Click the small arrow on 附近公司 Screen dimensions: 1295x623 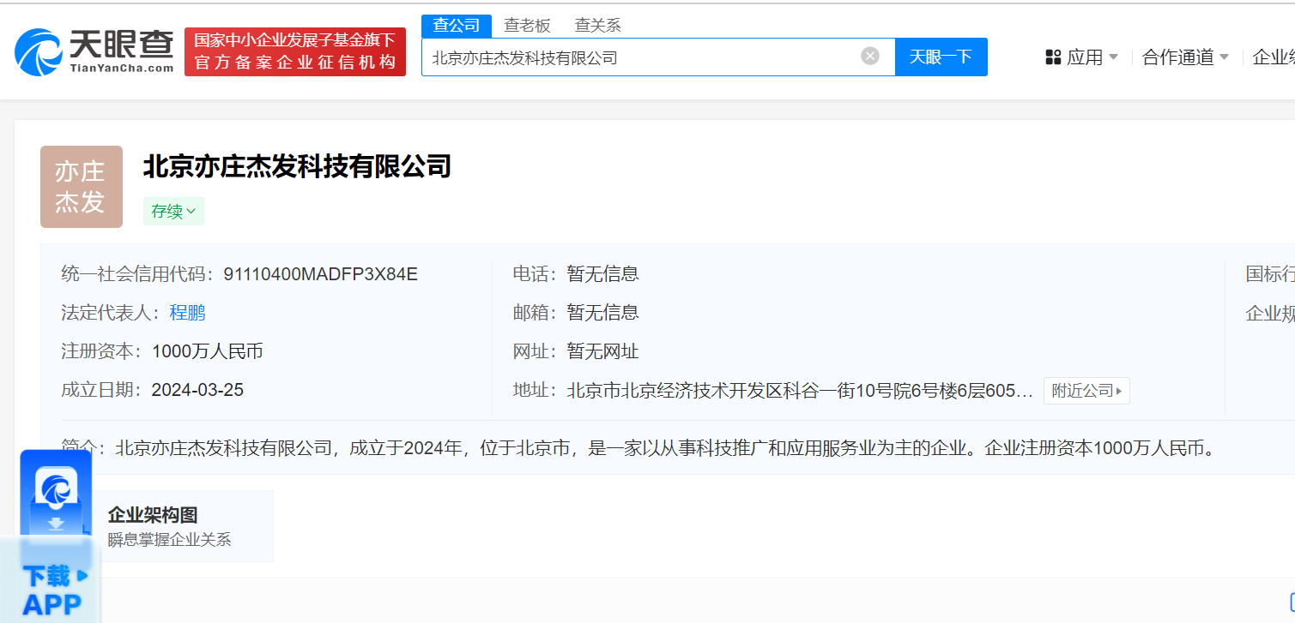coord(1119,391)
